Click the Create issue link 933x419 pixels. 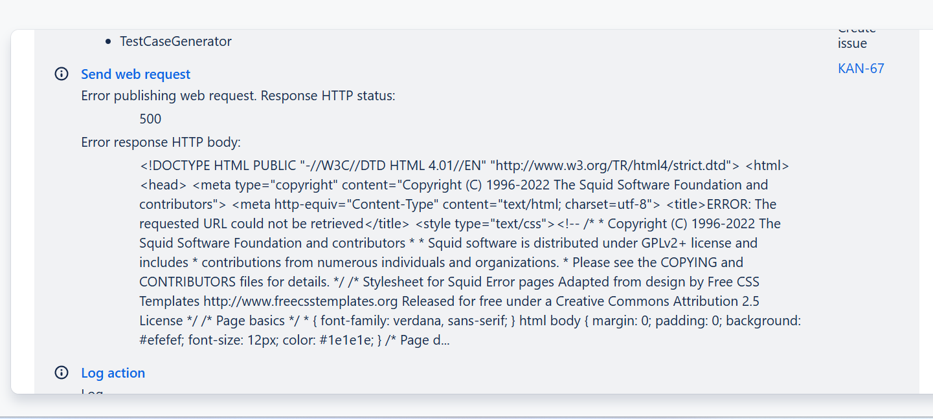coord(856,36)
